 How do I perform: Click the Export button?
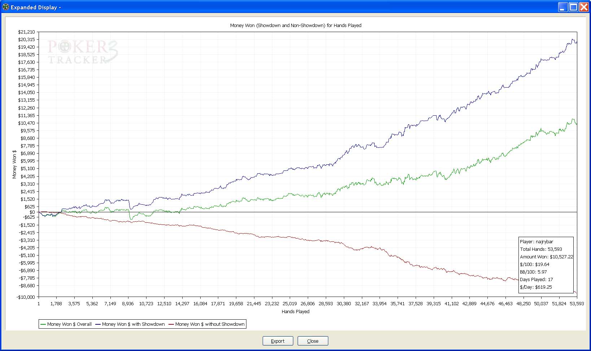pos(277,341)
